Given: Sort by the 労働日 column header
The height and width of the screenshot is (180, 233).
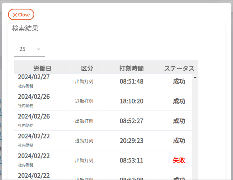Looking at the screenshot, I should pos(42,68).
